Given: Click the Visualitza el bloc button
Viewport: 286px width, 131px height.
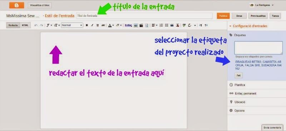Looking at the screenshot, I should point(40,5).
